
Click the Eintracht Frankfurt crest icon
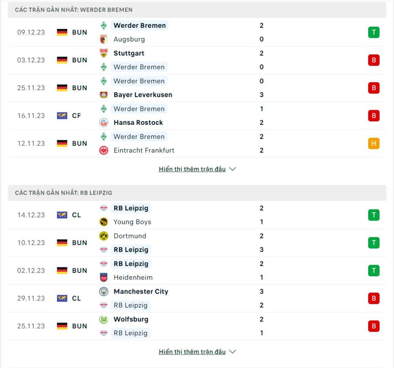[x=104, y=150]
